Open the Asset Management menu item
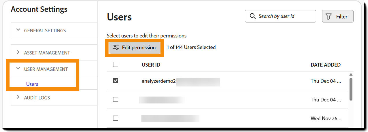Image resolution: width=368 pixels, height=132 pixels. pos(47,53)
